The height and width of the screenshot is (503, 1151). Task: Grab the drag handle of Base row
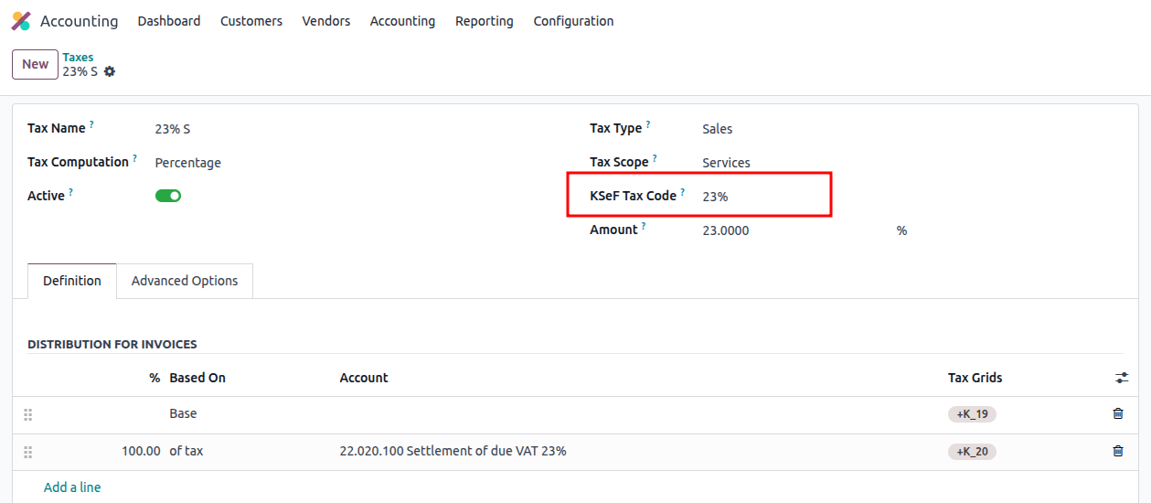point(27,414)
